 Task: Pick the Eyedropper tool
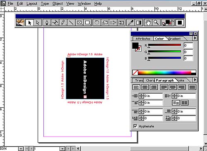(130, 23)
